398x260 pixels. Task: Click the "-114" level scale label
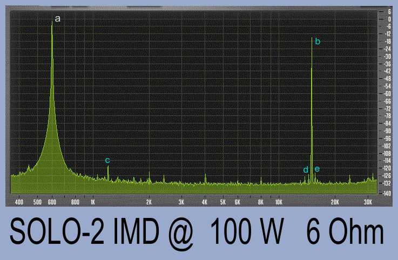click(387, 161)
